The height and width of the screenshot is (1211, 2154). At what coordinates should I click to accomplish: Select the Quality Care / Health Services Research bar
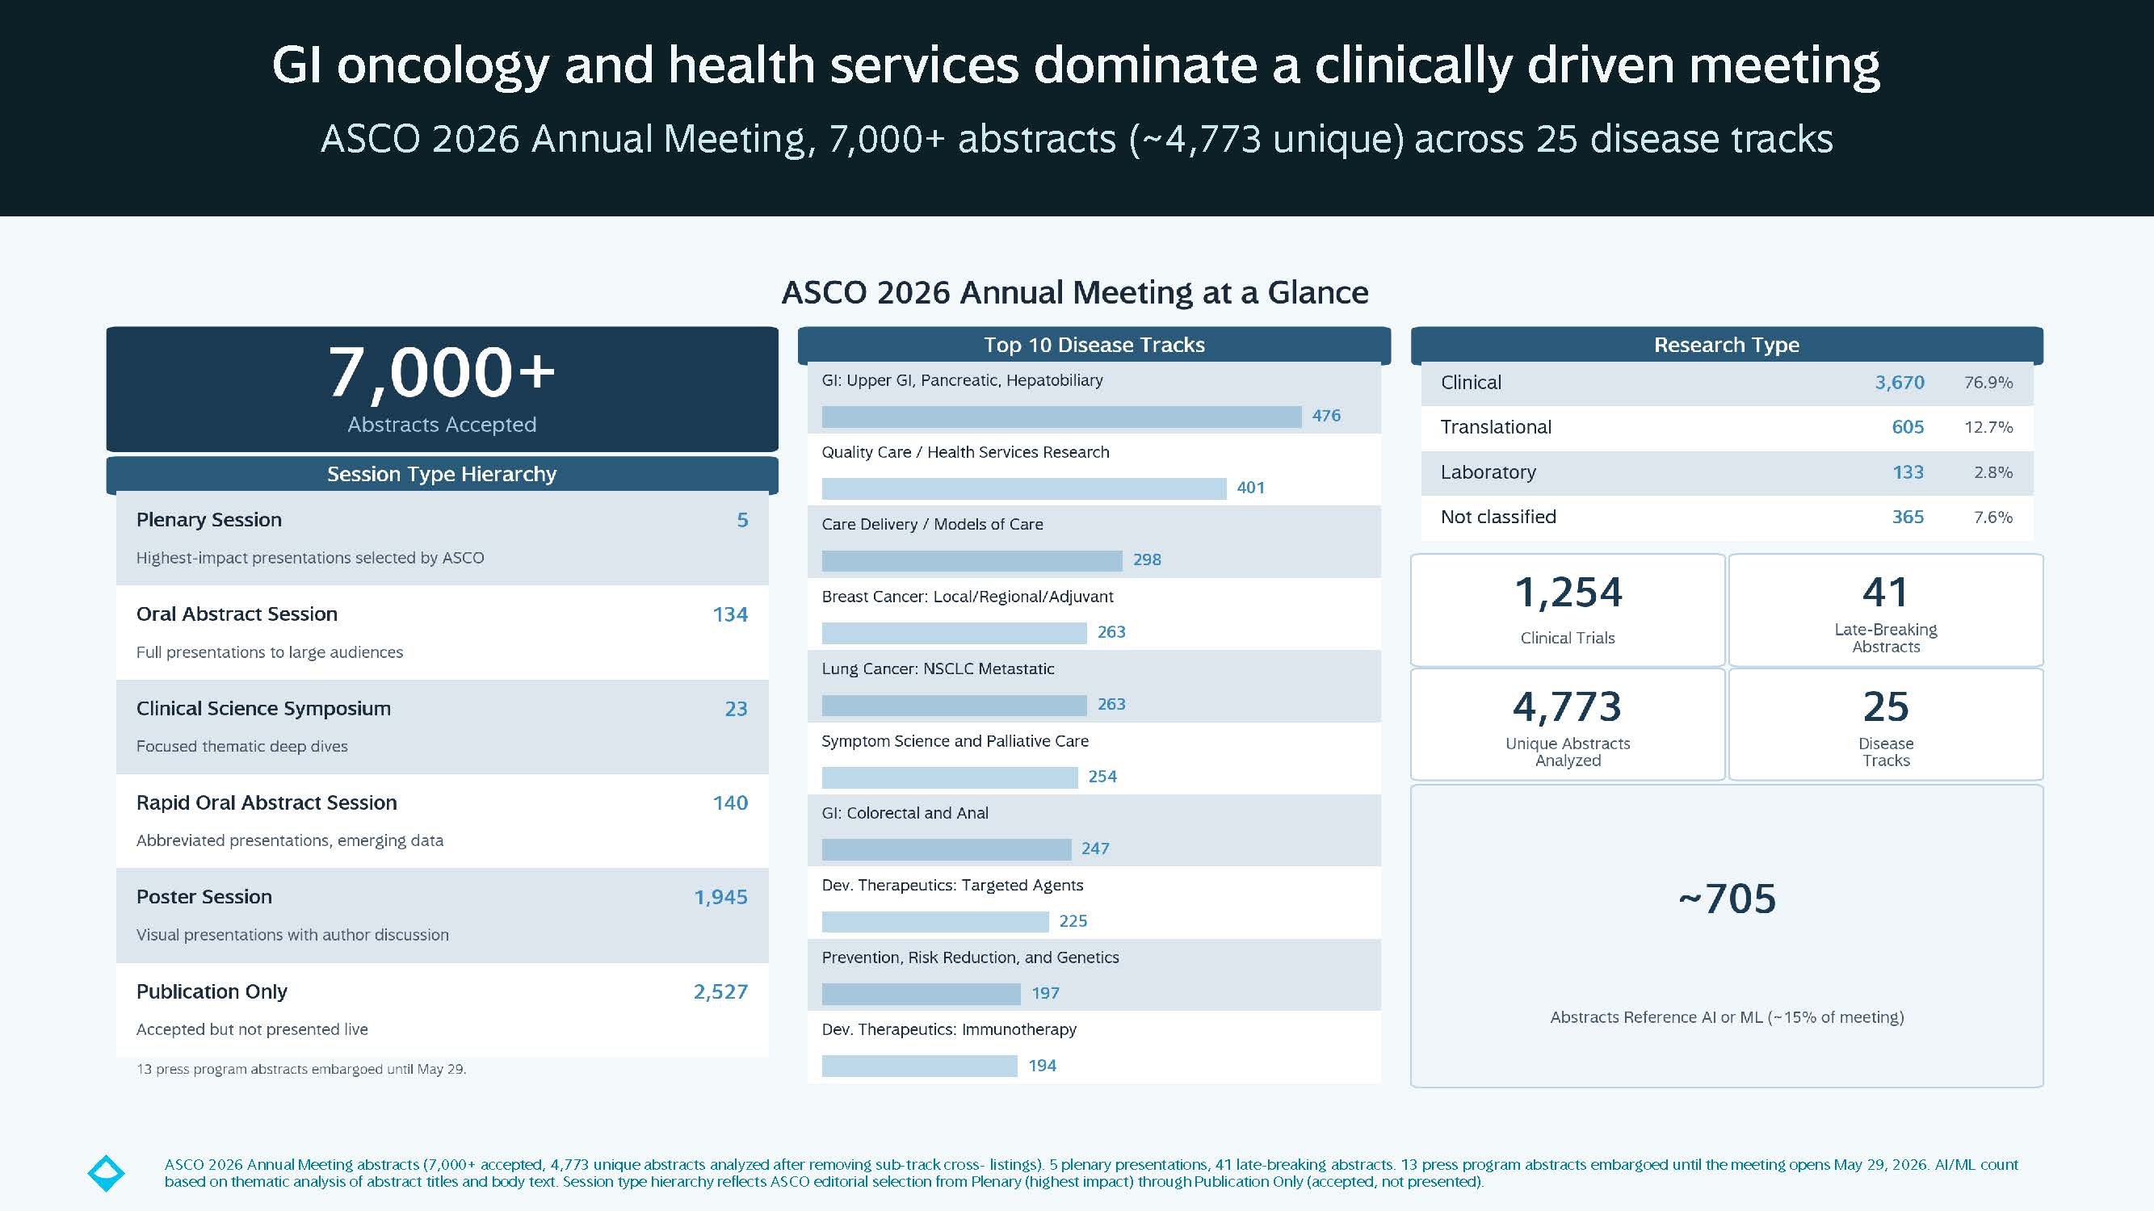[x=1023, y=488]
